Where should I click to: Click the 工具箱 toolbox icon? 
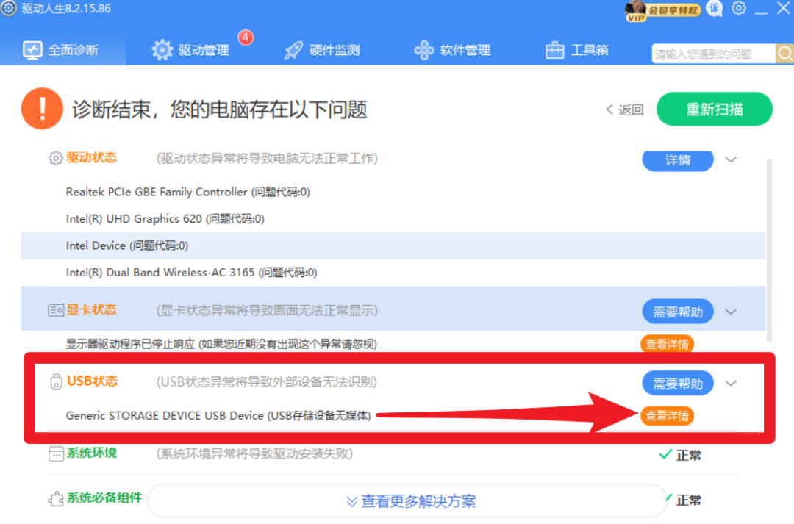[554, 50]
